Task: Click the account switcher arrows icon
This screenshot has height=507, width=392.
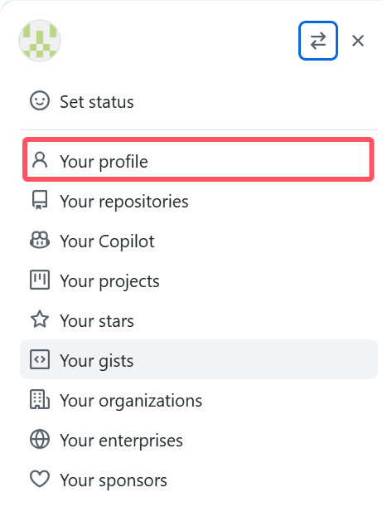Action: [318, 41]
